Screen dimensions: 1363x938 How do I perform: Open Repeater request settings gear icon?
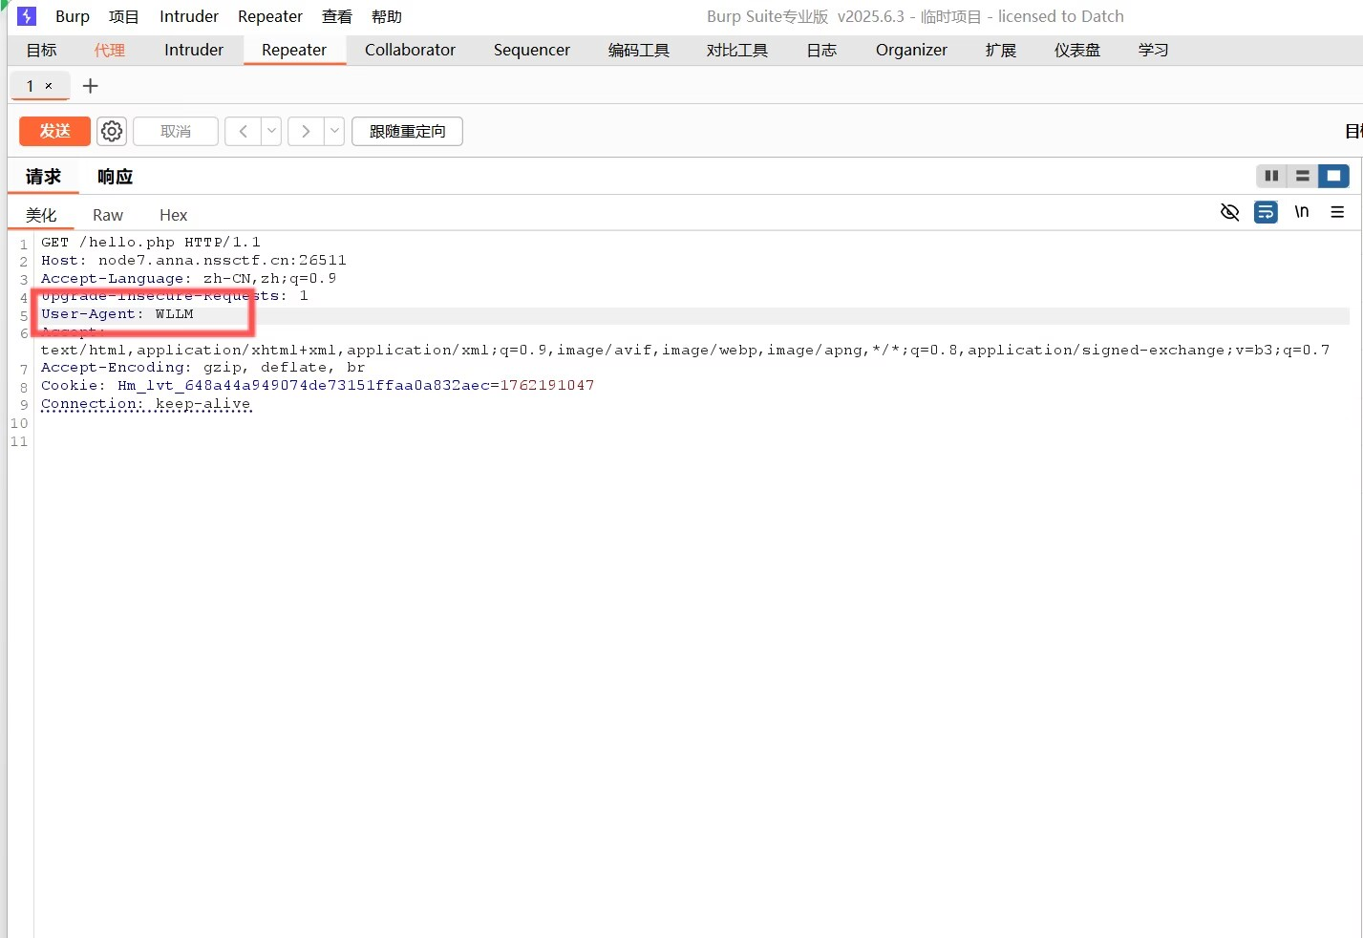point(112,131)
